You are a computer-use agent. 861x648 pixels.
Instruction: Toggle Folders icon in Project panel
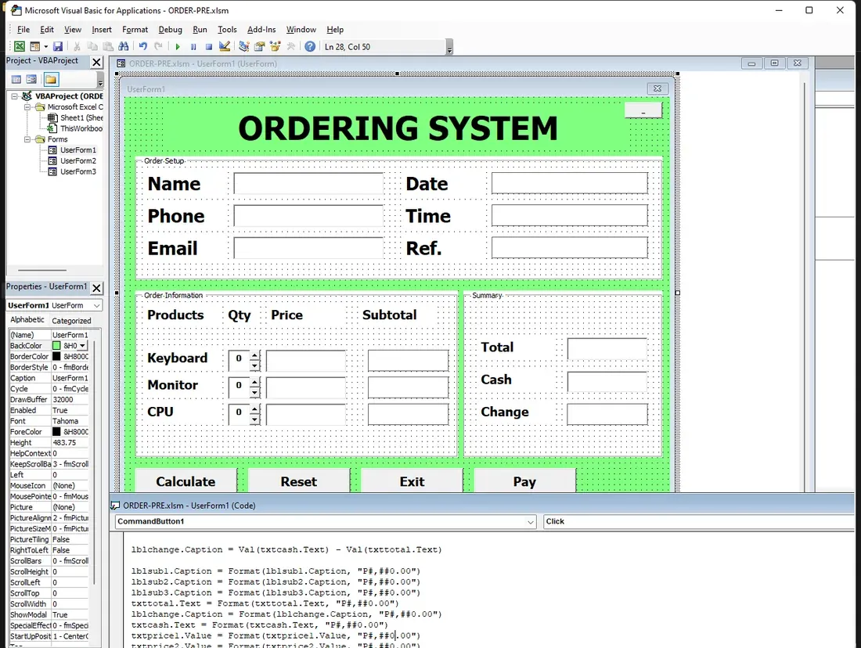[x=51, y=80]
